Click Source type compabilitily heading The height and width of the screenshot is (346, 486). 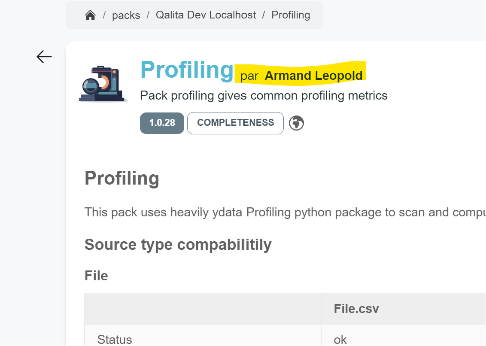pos(178,244)
